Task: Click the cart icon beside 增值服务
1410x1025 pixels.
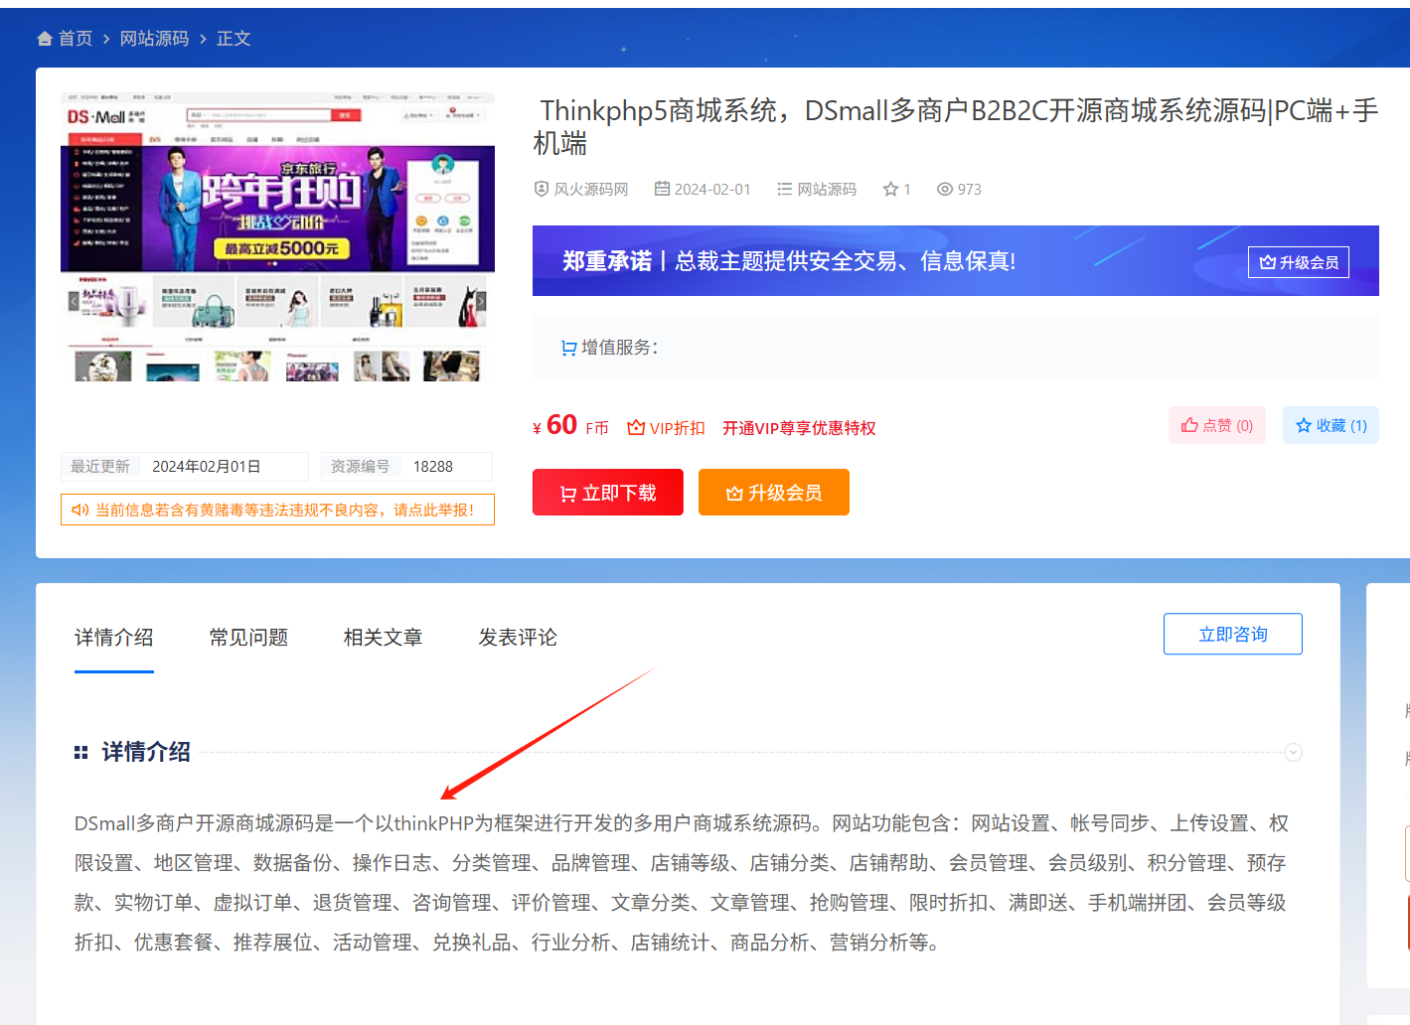Action: tap(569, 348)
